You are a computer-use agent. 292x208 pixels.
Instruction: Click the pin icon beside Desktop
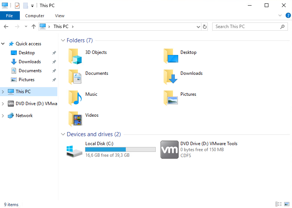pos(54,53)
